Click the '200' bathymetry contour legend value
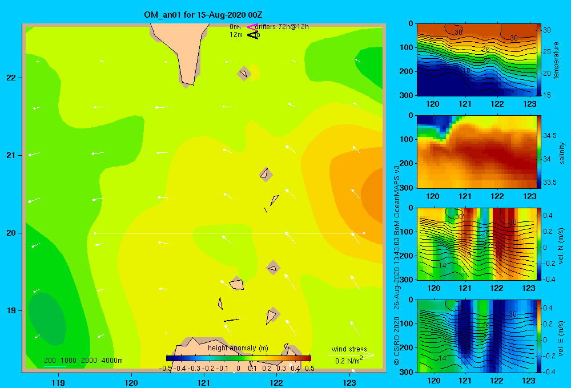The image size is (571, 388). [x=50, y=361]
